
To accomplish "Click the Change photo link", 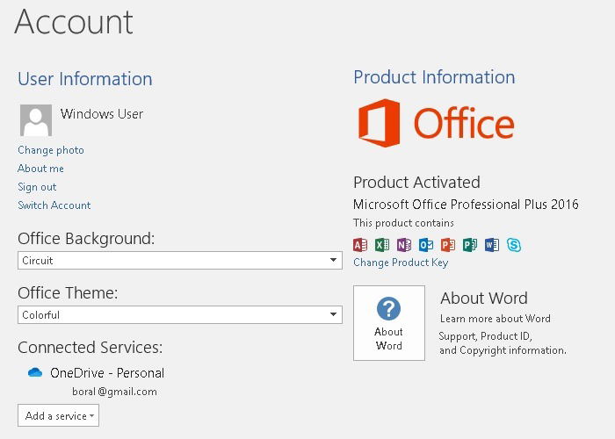I will [x=51, y=150].
